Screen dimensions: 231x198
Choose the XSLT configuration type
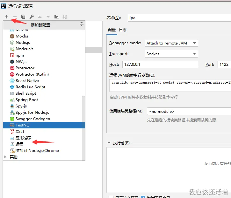click(x=43, y=131)
